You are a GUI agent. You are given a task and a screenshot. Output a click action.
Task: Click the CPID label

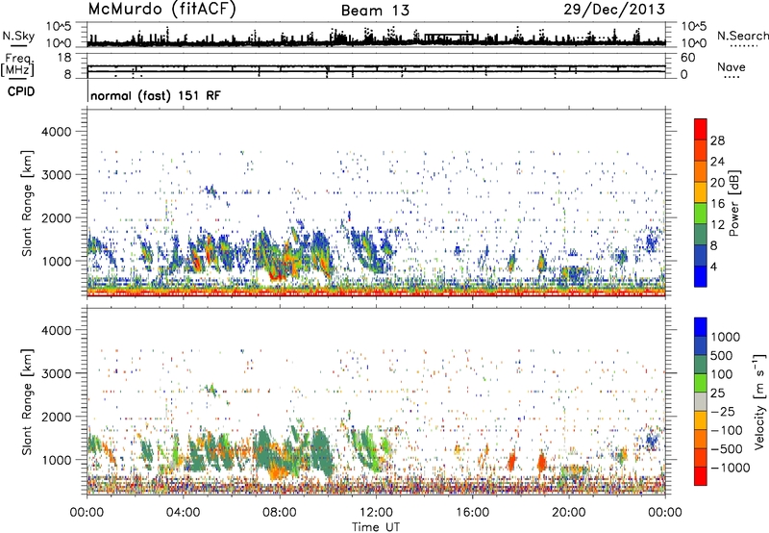pos(21,91)
